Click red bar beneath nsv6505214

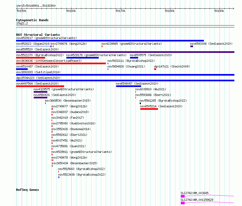[x=149, y=109]
